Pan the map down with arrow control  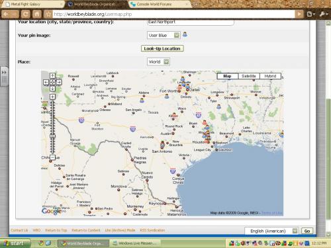coord(52,89)
